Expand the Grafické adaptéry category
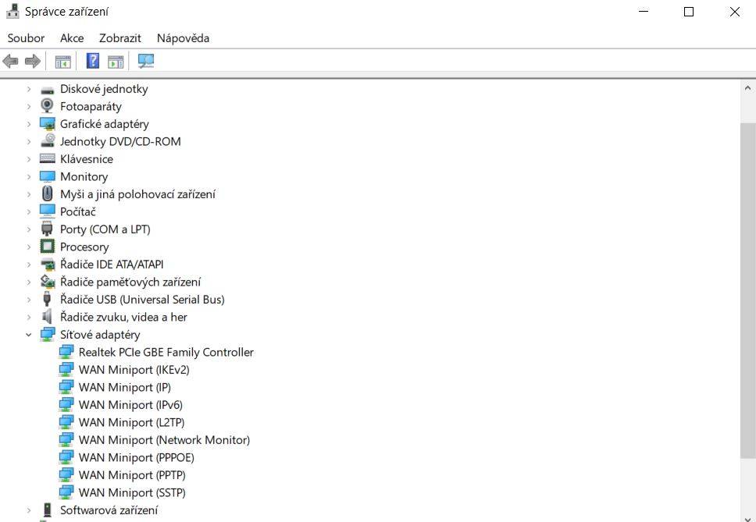Viewport: 756px width, 522px height. pyautogui.click(x=28, y=124)
